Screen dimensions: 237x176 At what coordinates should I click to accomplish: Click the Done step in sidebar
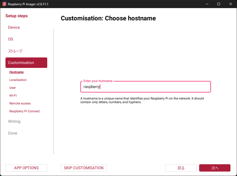(x=13, y=133)
